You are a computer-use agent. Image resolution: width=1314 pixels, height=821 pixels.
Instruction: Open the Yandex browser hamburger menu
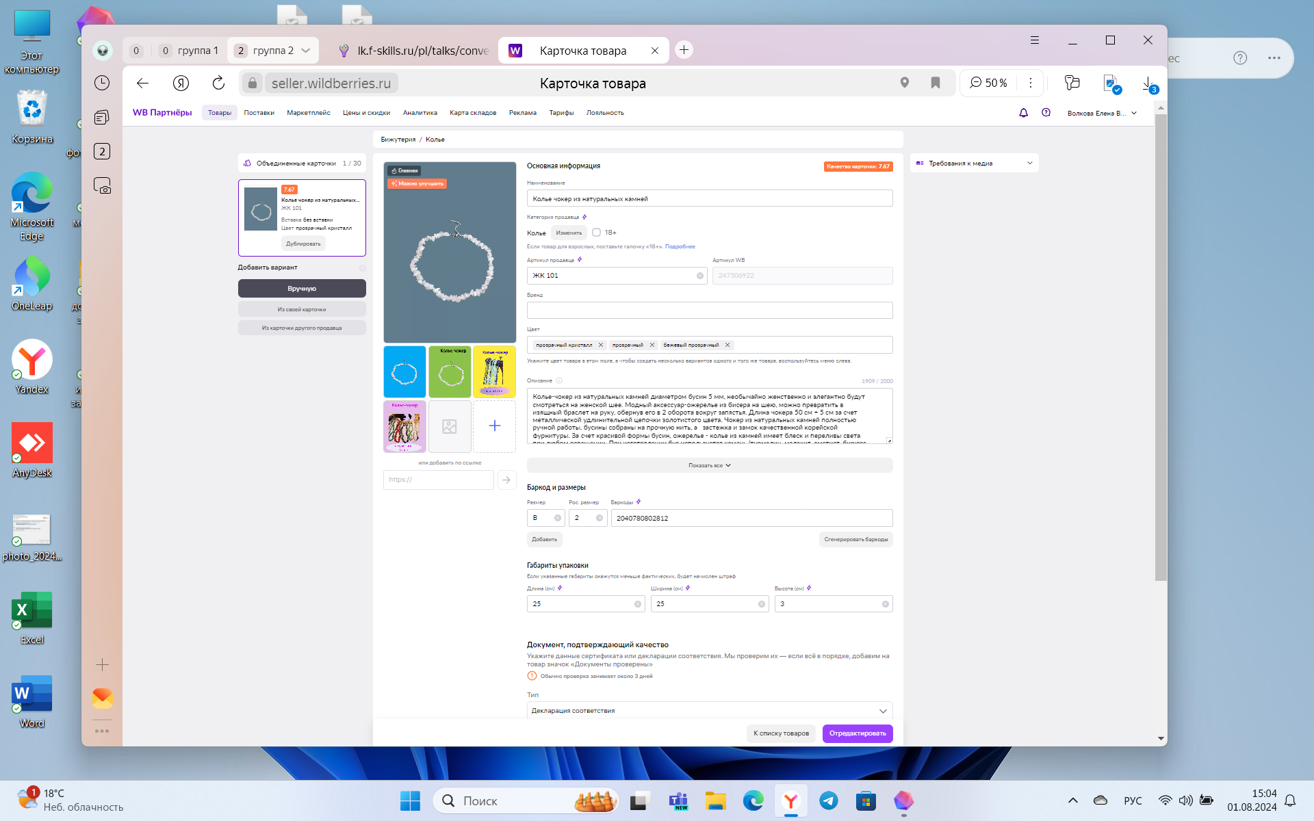1035,40
